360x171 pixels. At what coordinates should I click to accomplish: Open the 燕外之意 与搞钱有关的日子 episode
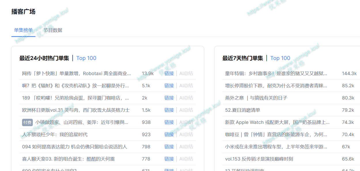point(256,98)
